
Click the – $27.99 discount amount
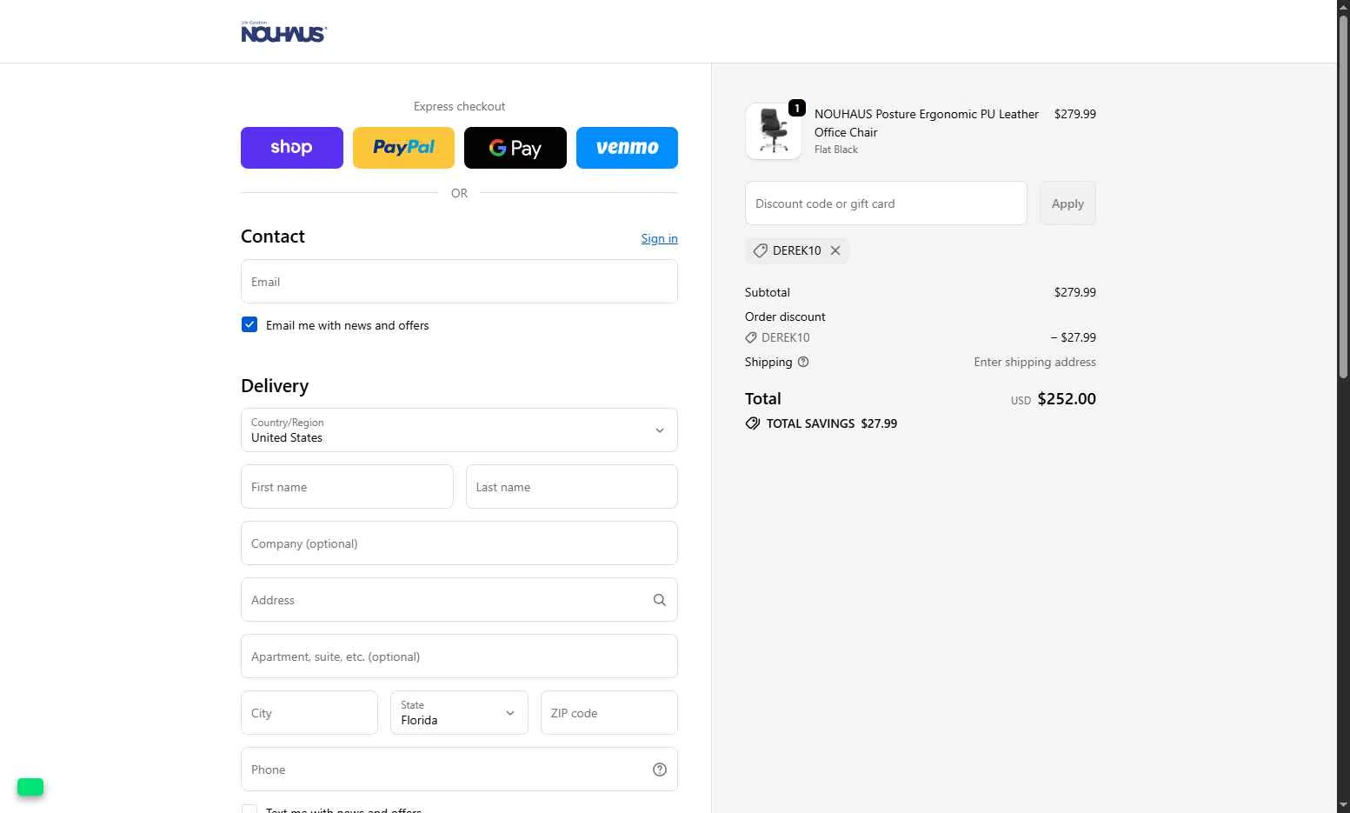(x=1074, y=337)
